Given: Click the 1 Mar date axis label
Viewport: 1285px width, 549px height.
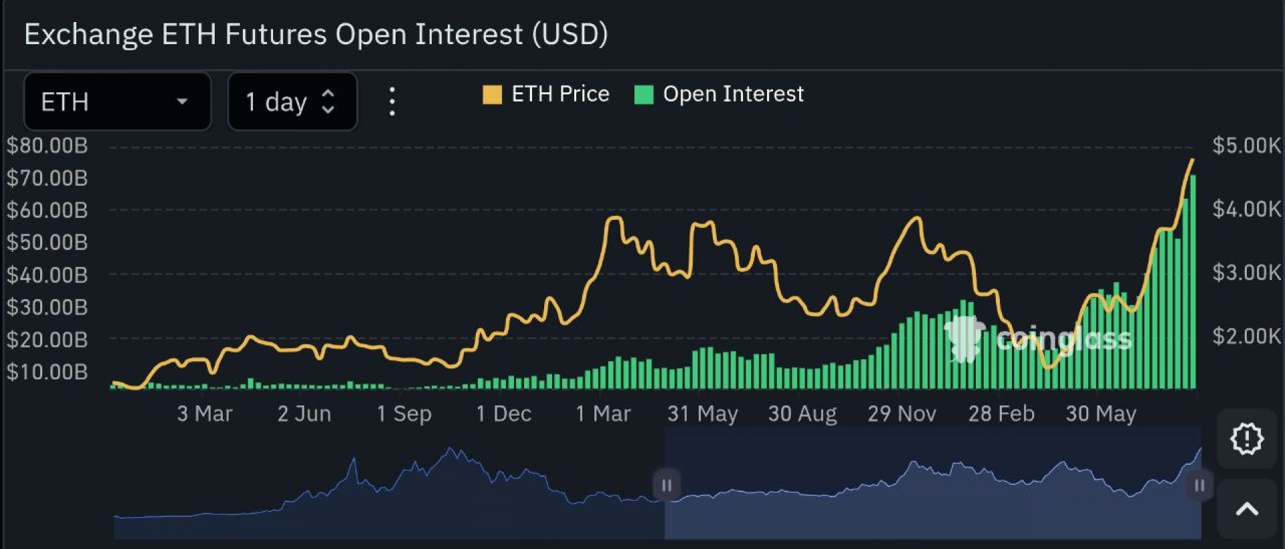Looking at the screenshot, I should (603, 414).
